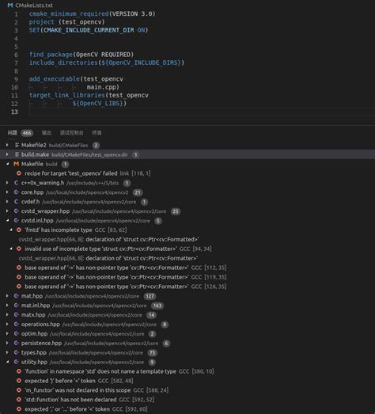Collapse the cvstd.inl.hpp problems group
This screenshot has width=375, height=414.
click(7, 221)
